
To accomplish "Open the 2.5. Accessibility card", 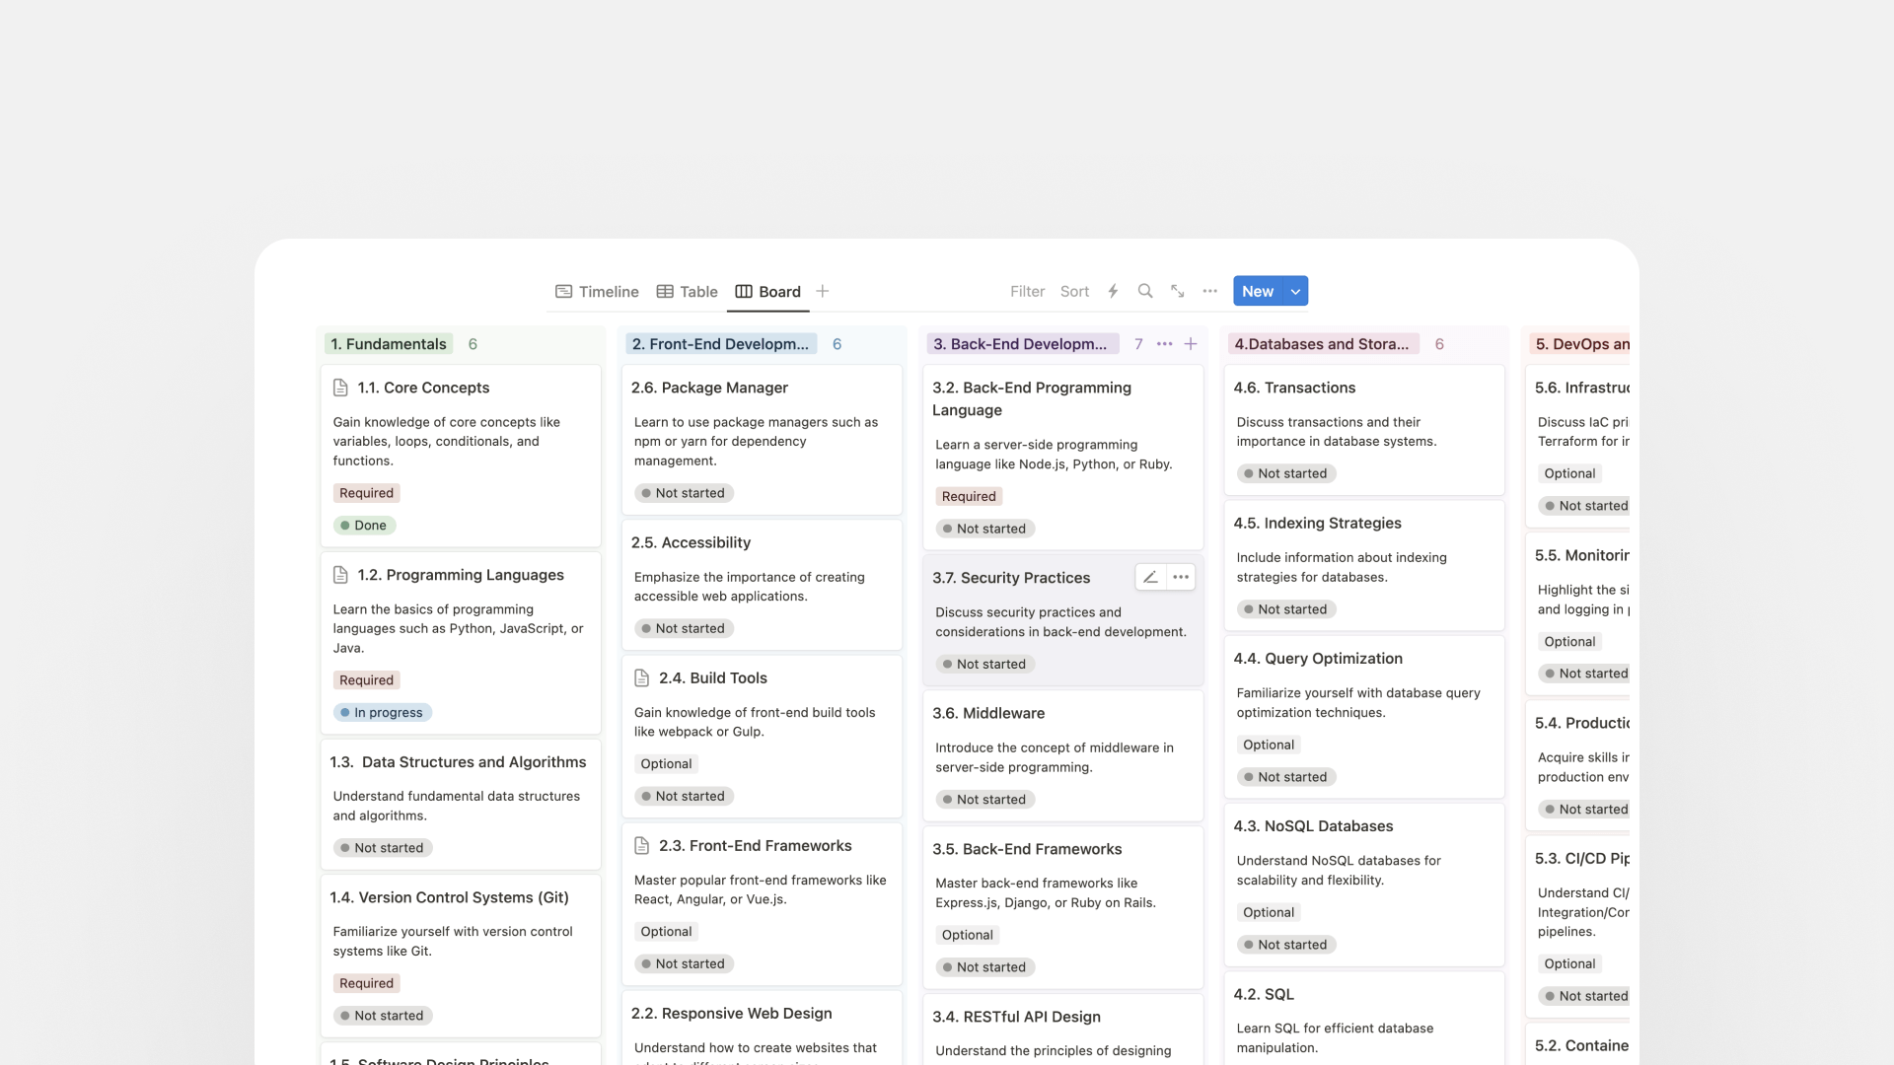I will 762,585.
